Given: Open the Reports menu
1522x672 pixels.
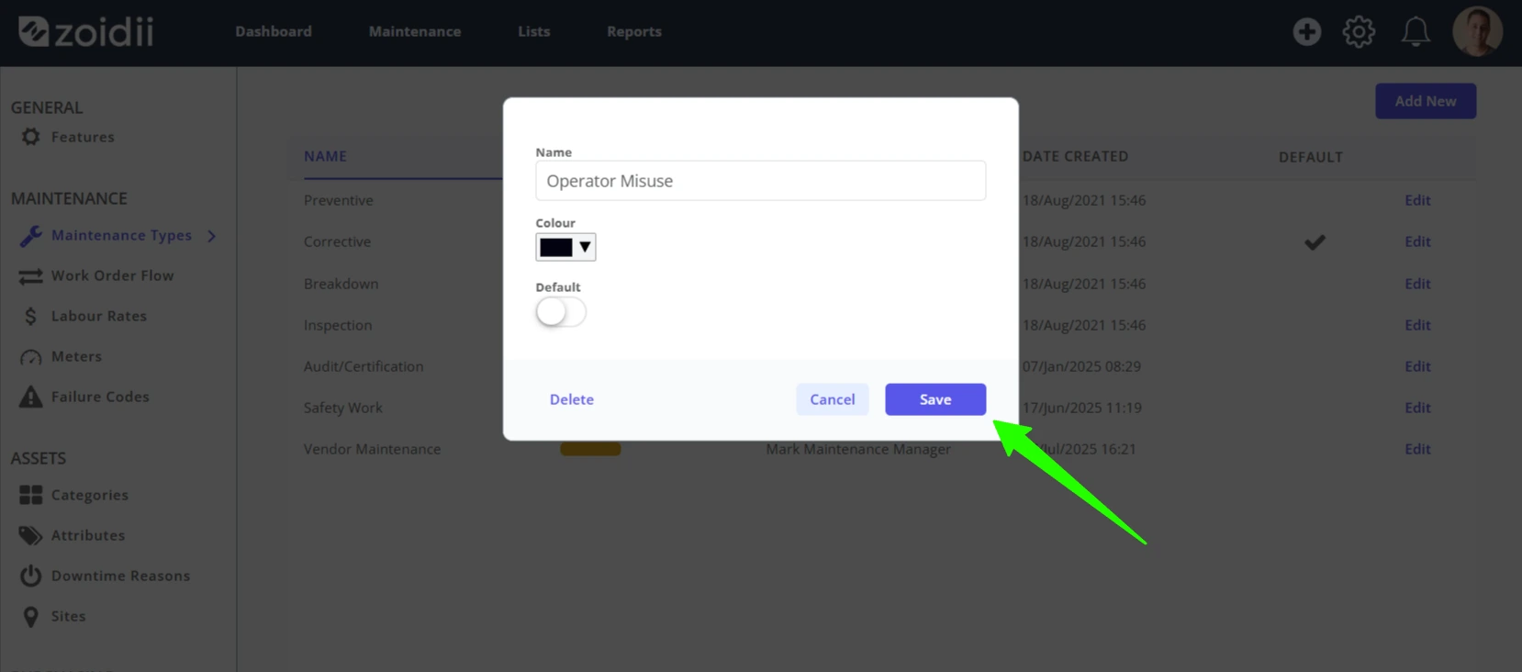Looking at the screenshot, I should (x=634, y=31).
